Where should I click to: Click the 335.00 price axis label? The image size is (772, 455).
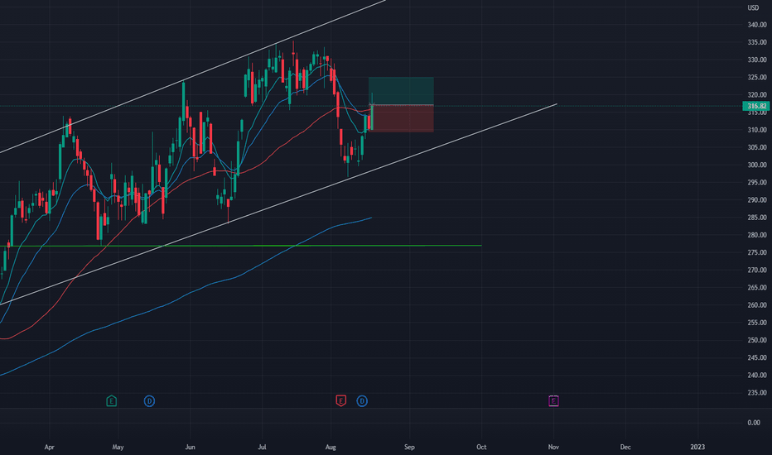click(x=757, y=42)
